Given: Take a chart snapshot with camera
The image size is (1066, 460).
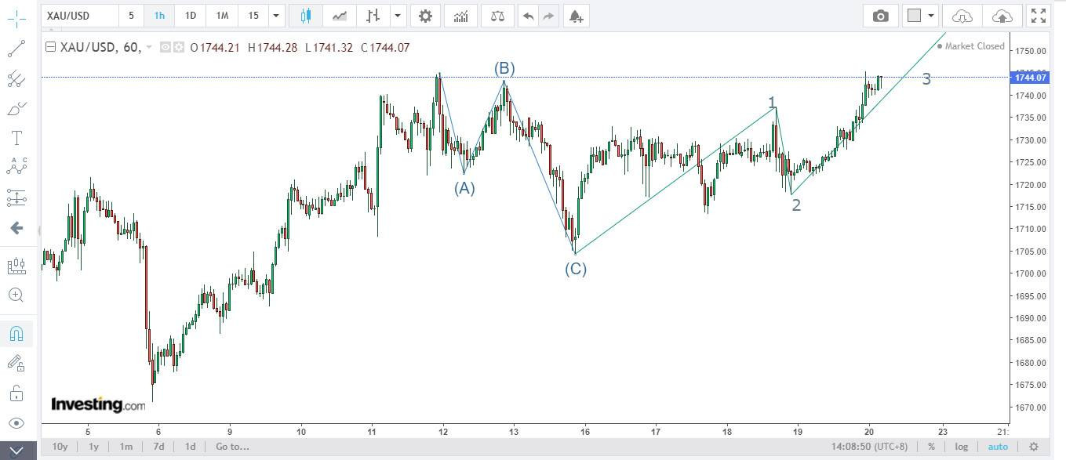Looking at the screenshot, I should [x=881, y=16].
